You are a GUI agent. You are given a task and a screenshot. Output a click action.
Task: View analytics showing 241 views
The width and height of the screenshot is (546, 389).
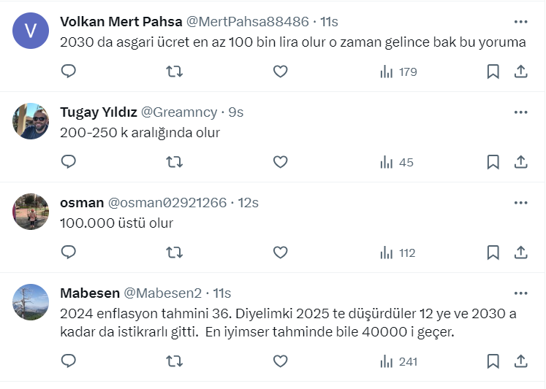point(398,361)
